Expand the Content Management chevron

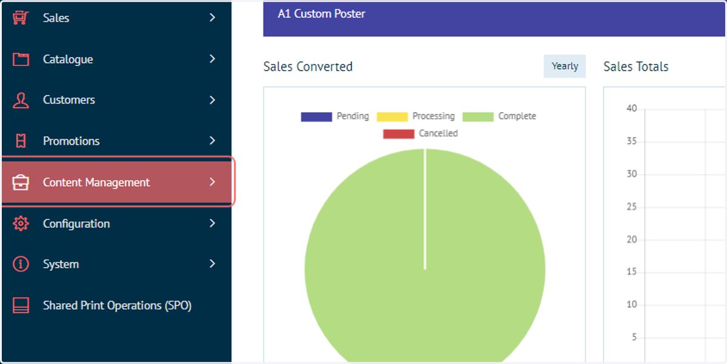pyautogui.click(x=212, y=182)
